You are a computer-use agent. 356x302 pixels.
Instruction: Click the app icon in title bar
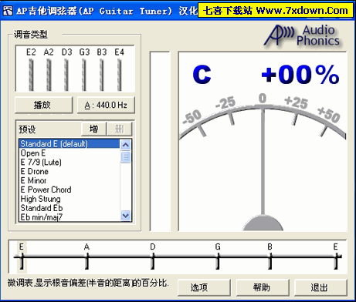point(8,11)
